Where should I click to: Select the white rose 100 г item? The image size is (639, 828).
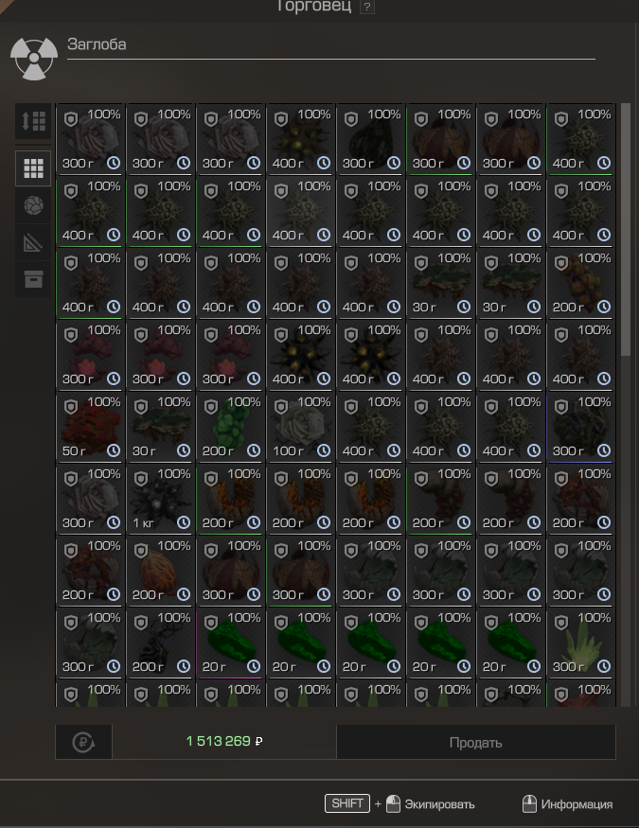(301, 428)
